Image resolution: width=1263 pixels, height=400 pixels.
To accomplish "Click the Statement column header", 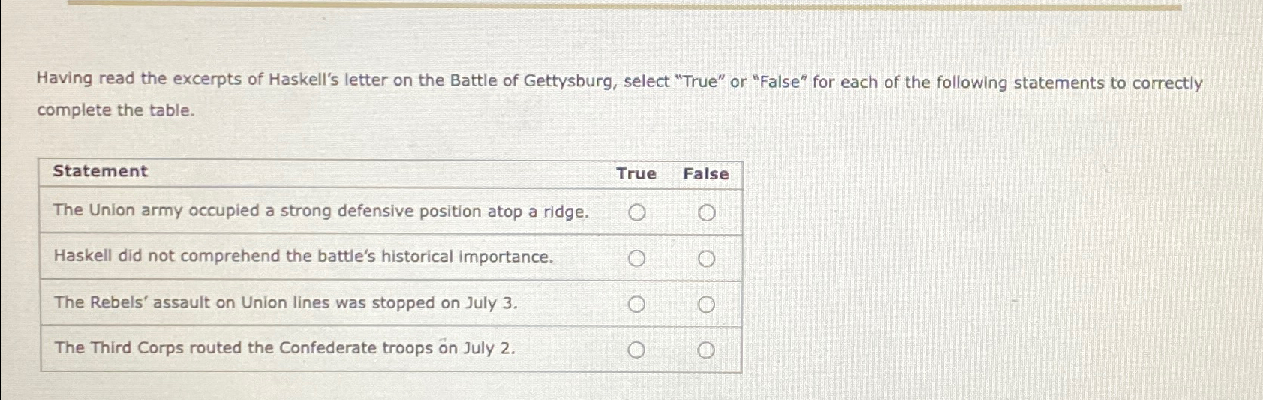I will [101, 171].
